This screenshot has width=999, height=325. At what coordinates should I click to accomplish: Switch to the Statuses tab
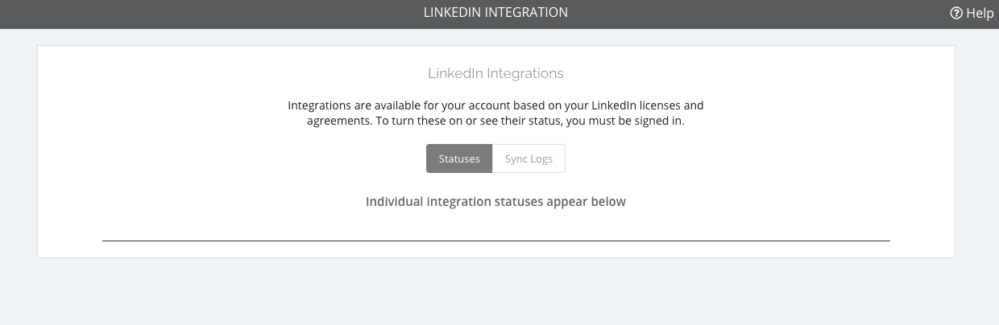(x=459, y=158)
